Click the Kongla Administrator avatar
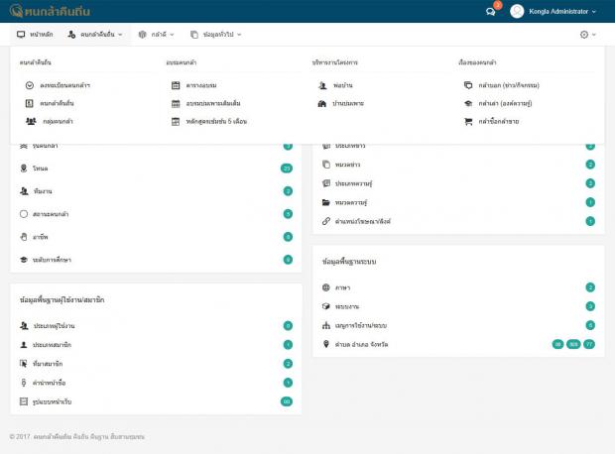 pos(517,12)
